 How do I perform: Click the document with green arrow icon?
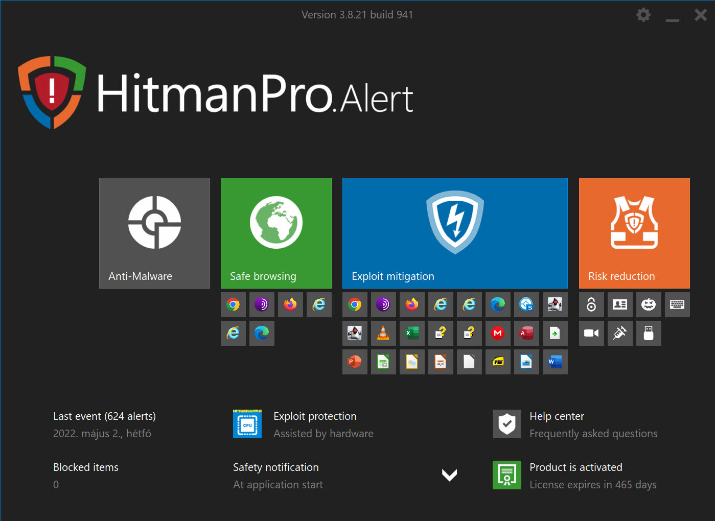click(555, 333)
